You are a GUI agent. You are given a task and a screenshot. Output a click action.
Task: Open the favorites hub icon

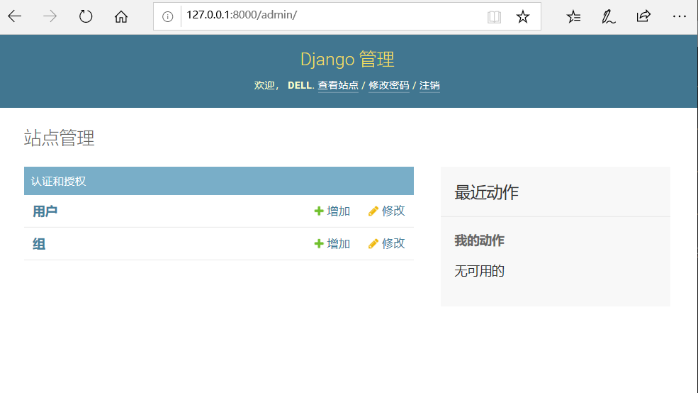coord(573,17)
